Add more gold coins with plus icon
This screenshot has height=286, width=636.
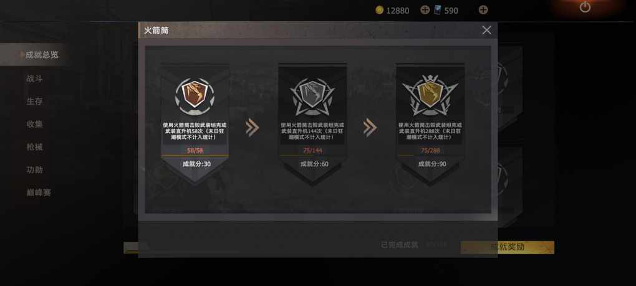click(425, 10)
